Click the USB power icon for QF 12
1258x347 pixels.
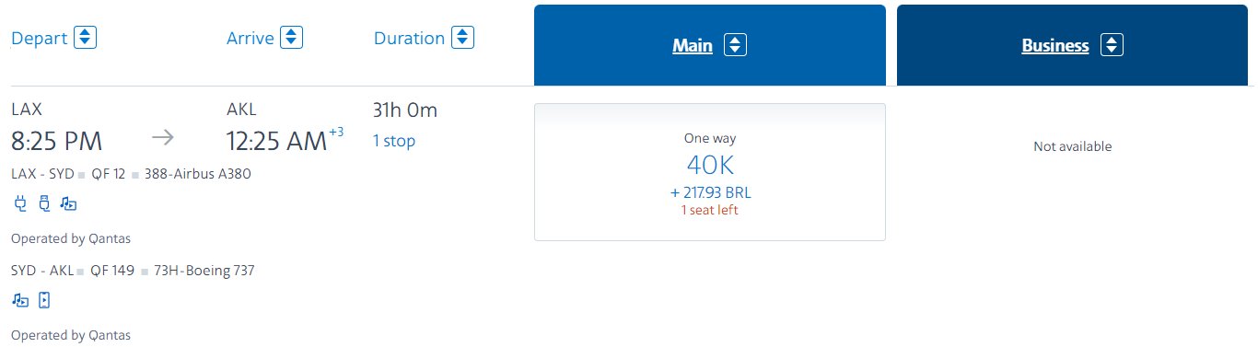point(43,203)
